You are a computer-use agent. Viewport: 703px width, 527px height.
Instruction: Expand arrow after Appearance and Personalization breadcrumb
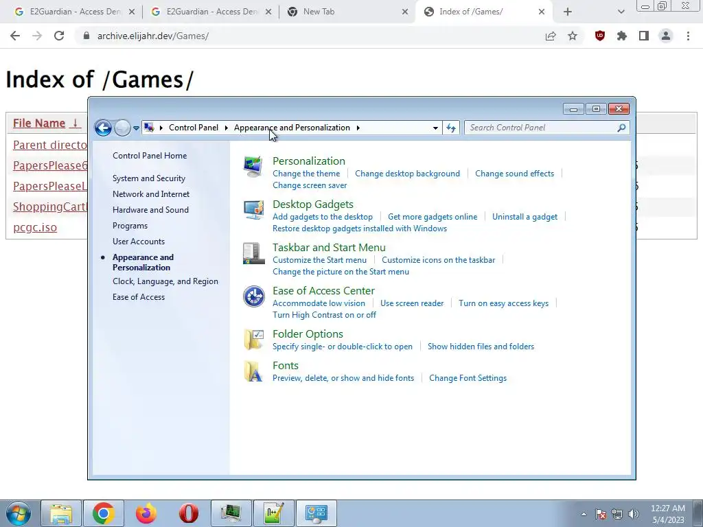(358, 128)
